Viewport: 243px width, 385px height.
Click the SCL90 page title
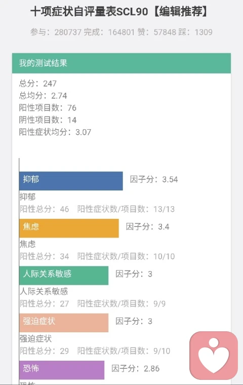point(119,12)
